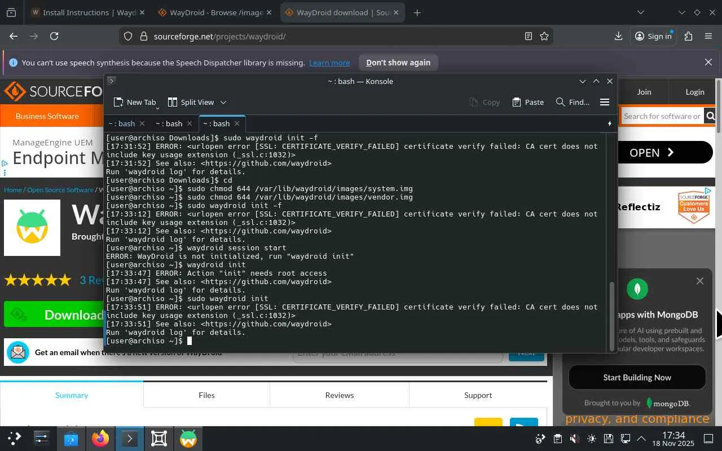Click Don't show again button
Screen dimensions: 722x451
click(x=398, y=63)
